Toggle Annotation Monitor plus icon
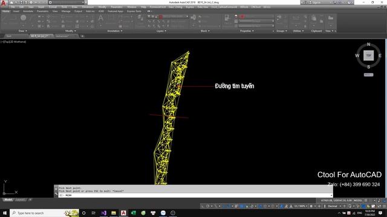The width and height of the screenshot is (387, 217). (x=319, y=206)
